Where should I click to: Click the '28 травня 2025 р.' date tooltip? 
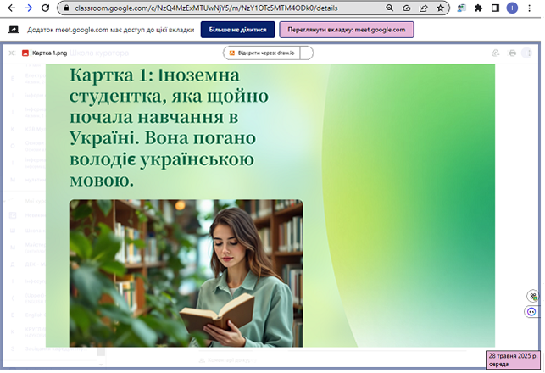pos(513,359)
